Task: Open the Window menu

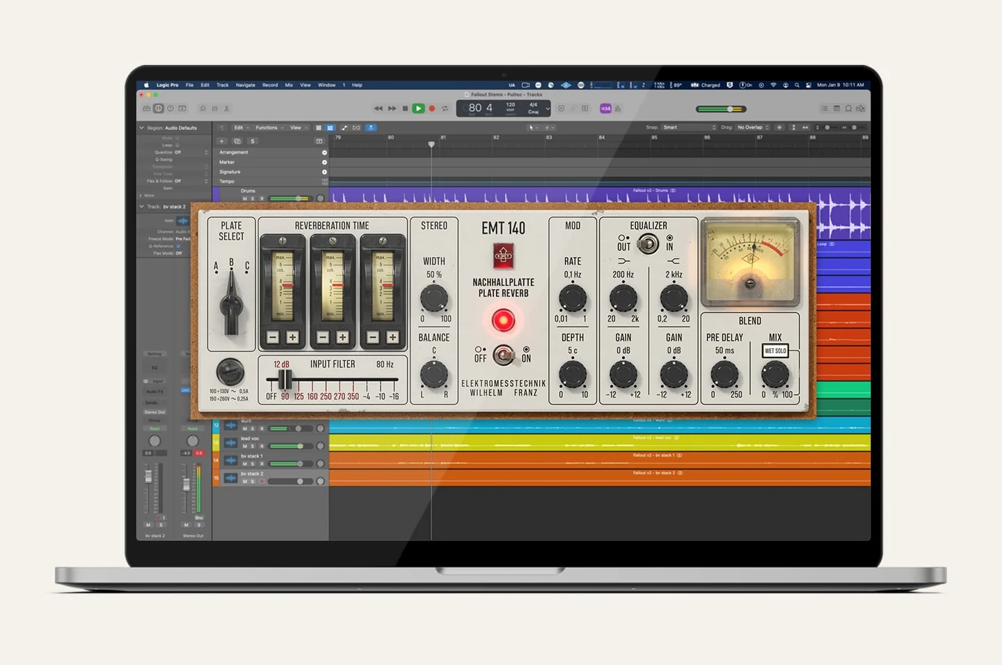Action: click(x=327, y=85)
